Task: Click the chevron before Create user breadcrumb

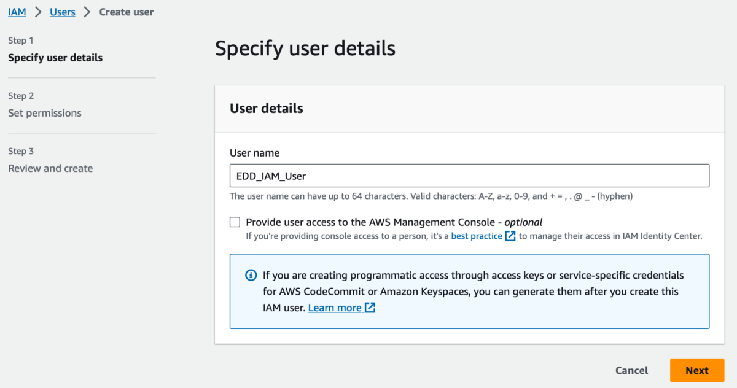Action: 87,12
